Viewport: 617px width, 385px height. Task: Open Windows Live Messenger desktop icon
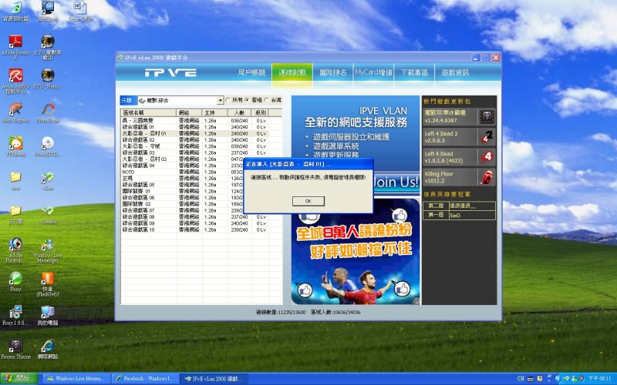tap(48, 250)
